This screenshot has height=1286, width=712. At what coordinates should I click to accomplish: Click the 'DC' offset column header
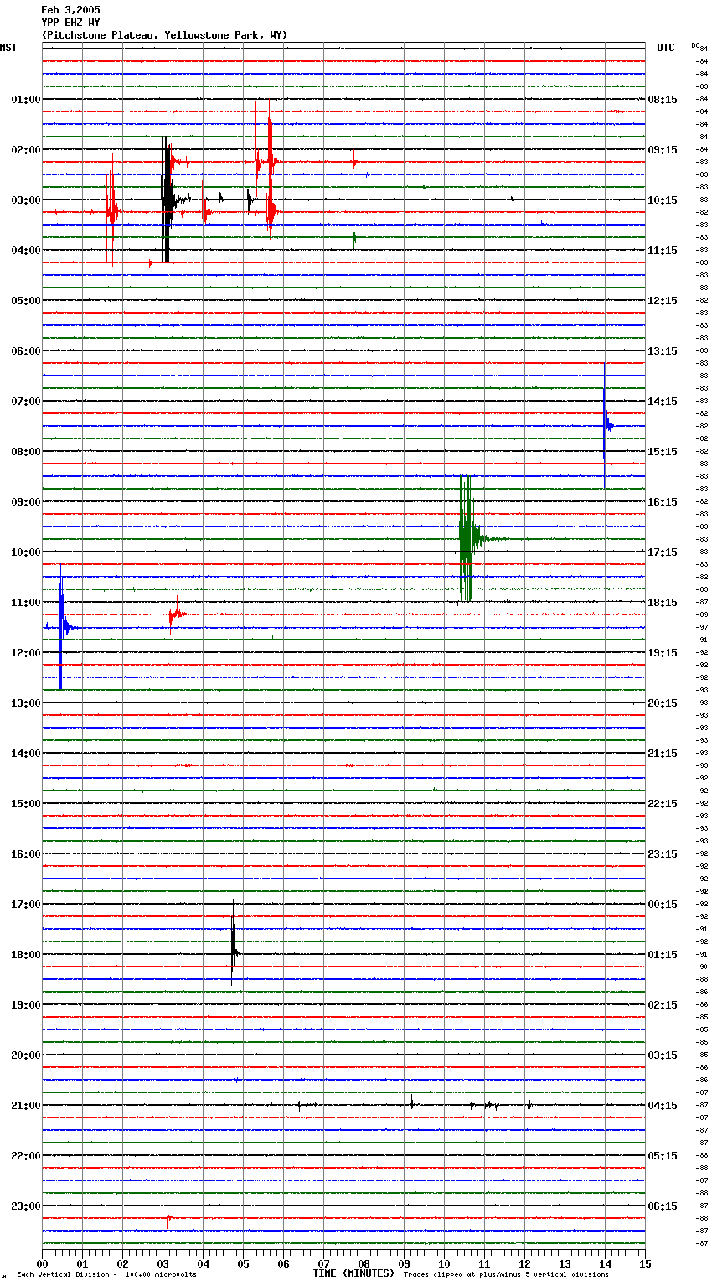695,45
